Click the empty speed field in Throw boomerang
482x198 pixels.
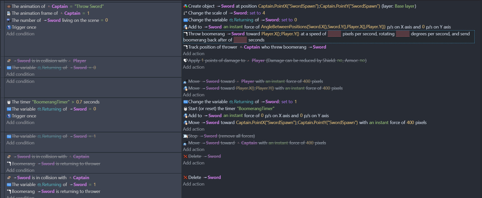[x=334, y=34]
